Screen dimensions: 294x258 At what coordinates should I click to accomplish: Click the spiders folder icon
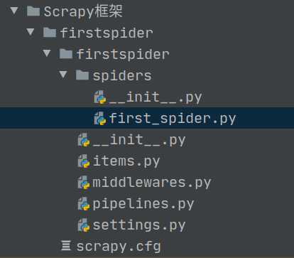[x=82, y=75]
